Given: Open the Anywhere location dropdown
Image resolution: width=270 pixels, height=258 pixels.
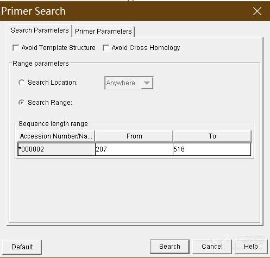Looking at the screenshot, I should point(129,83).
